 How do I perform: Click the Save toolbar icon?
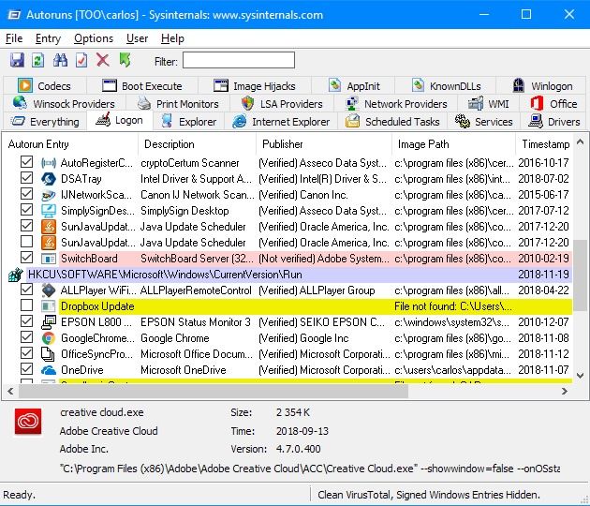click(x=17, y=60)
